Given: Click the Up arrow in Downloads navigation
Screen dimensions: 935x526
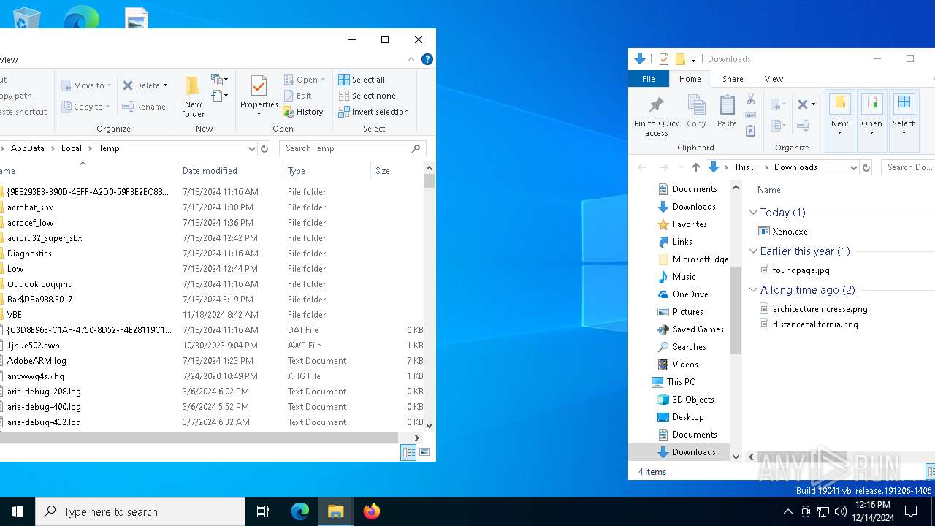Looking at the screenshot, I should (x=696, y=167).
